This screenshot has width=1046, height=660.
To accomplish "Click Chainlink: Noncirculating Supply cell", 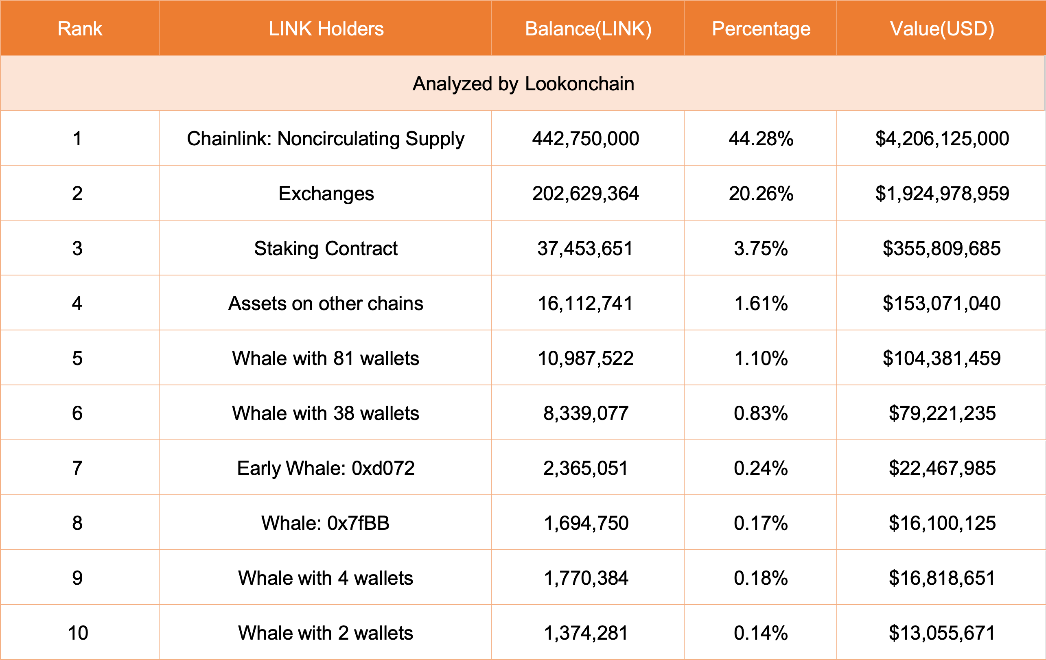I will (x=325, y=138).
